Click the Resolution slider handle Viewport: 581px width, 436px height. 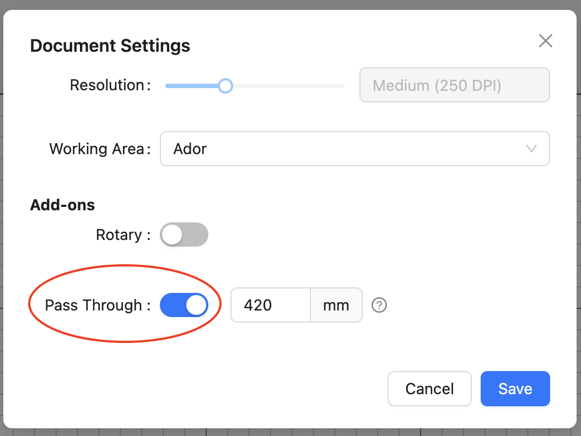225,86
